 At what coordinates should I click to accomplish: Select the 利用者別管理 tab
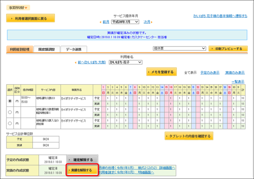tap(20, 49)
